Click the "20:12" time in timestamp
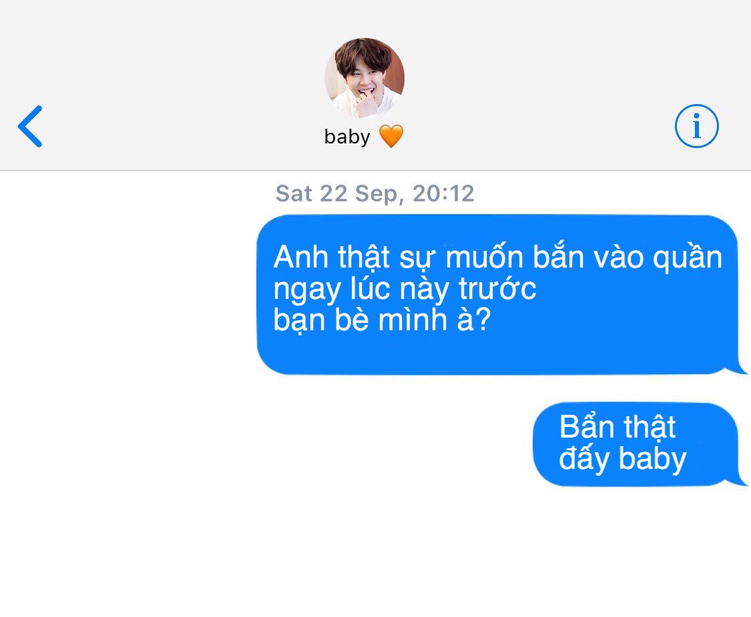 443,193
